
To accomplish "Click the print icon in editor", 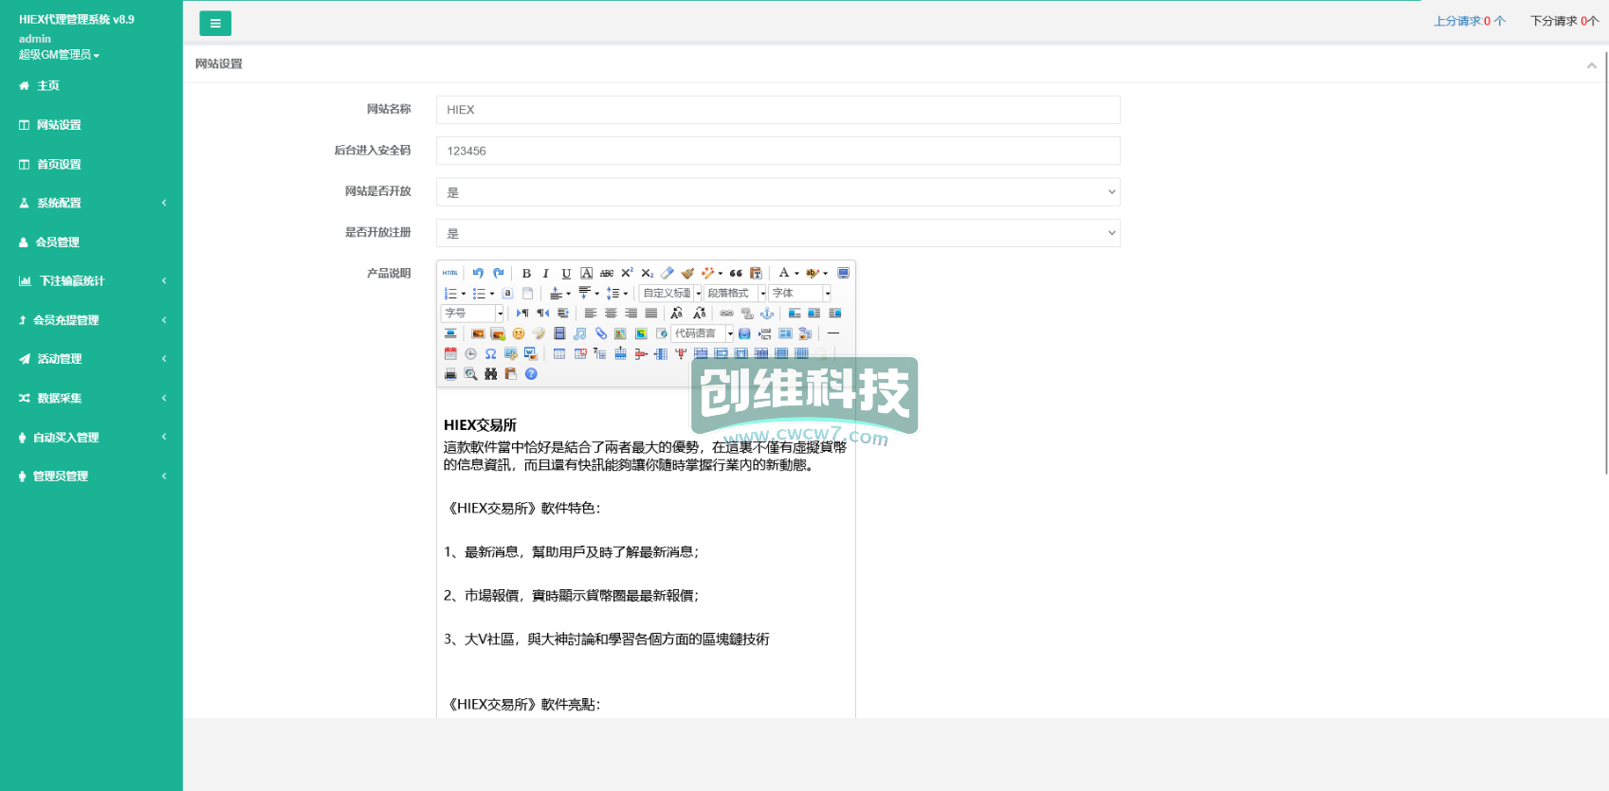I will tap(450, 374).
